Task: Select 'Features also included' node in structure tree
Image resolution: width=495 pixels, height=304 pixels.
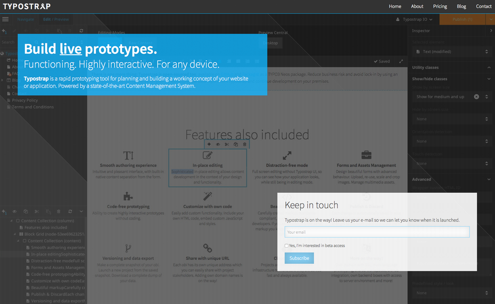Action: pyautogui.click(x=45, y=227)
